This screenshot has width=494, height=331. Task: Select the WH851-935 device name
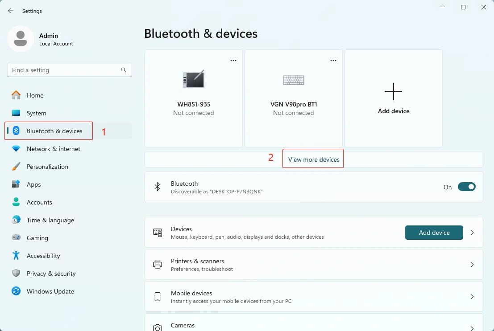[x=194, y=104]
